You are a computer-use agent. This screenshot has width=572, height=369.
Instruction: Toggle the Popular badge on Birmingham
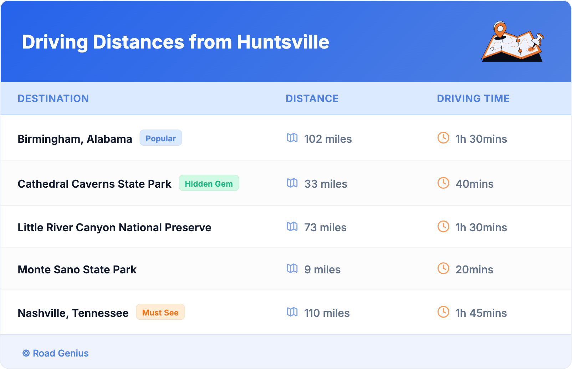161,138
